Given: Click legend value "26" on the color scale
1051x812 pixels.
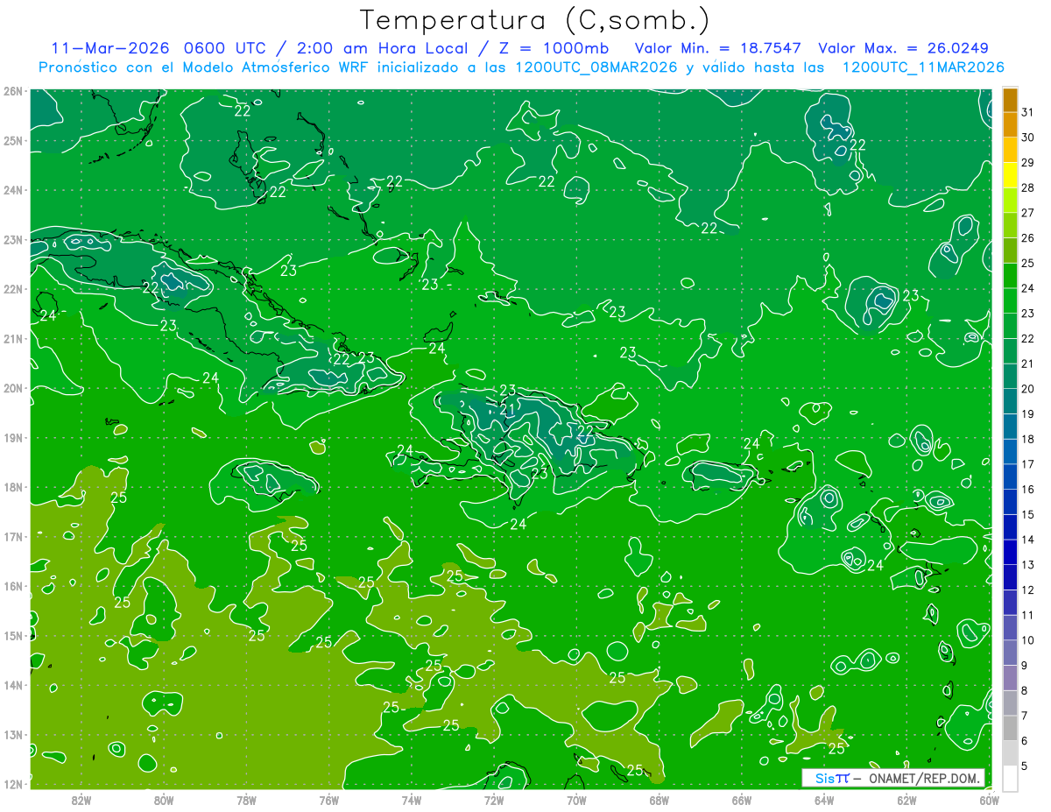Looking at the screenshot, I should [1028, 237].
